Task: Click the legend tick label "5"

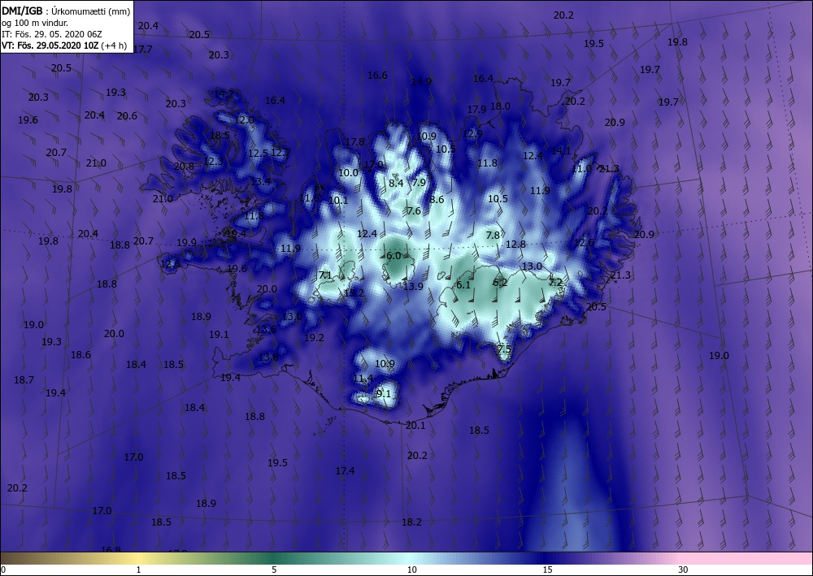Action: (x=274, y=570)
